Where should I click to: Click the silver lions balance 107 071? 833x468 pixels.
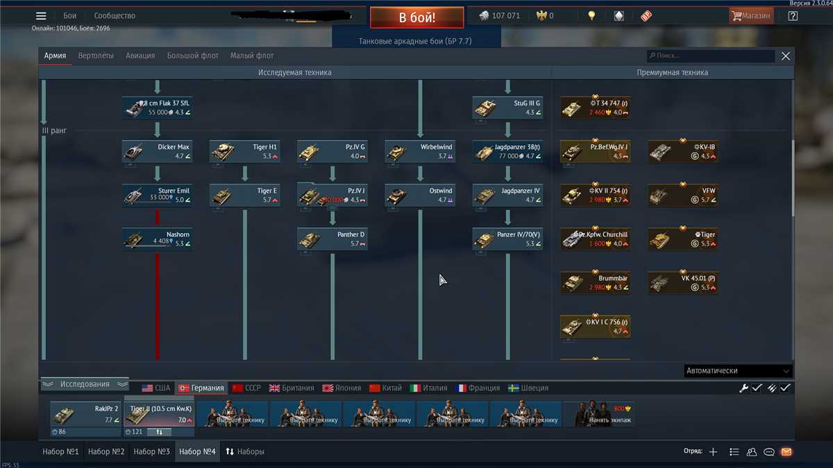point(500,16)
